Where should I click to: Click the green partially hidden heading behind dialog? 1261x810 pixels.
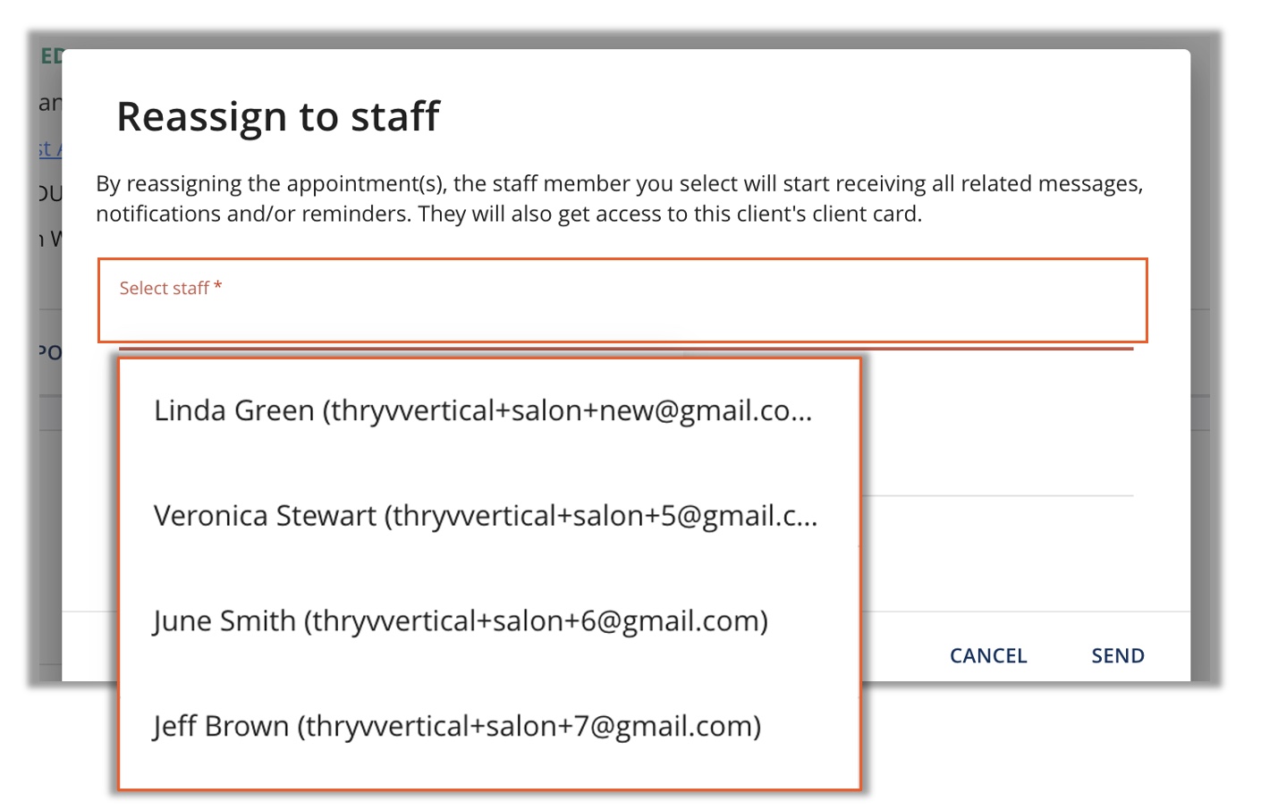click(51, 56)
